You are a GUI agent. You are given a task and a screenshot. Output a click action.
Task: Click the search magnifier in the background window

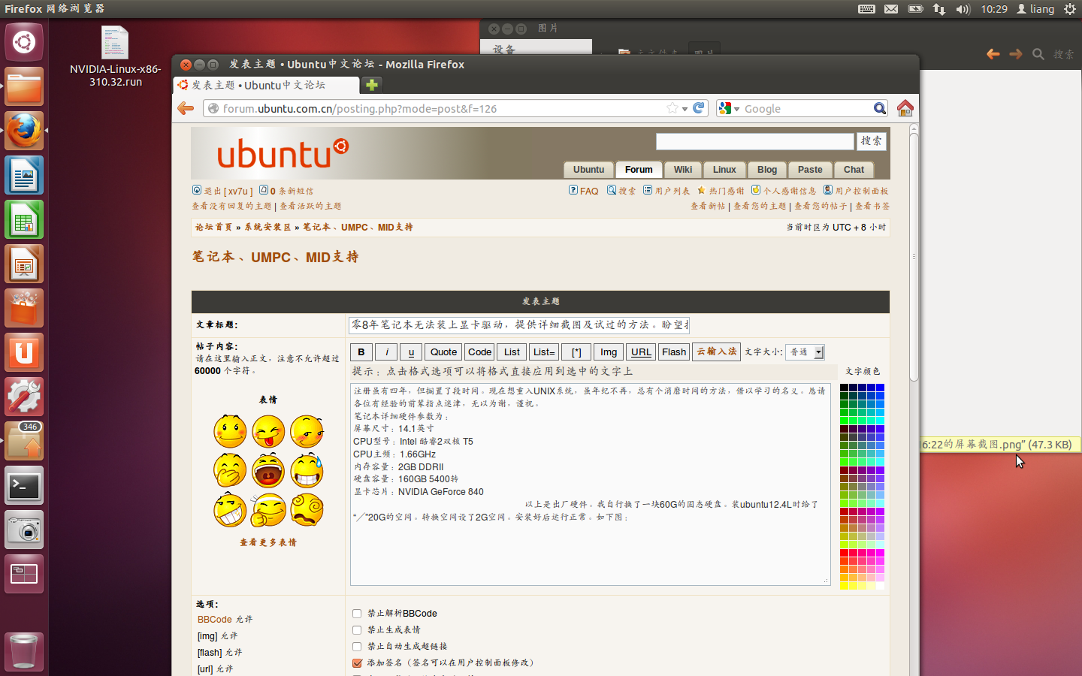(1038, 54)
